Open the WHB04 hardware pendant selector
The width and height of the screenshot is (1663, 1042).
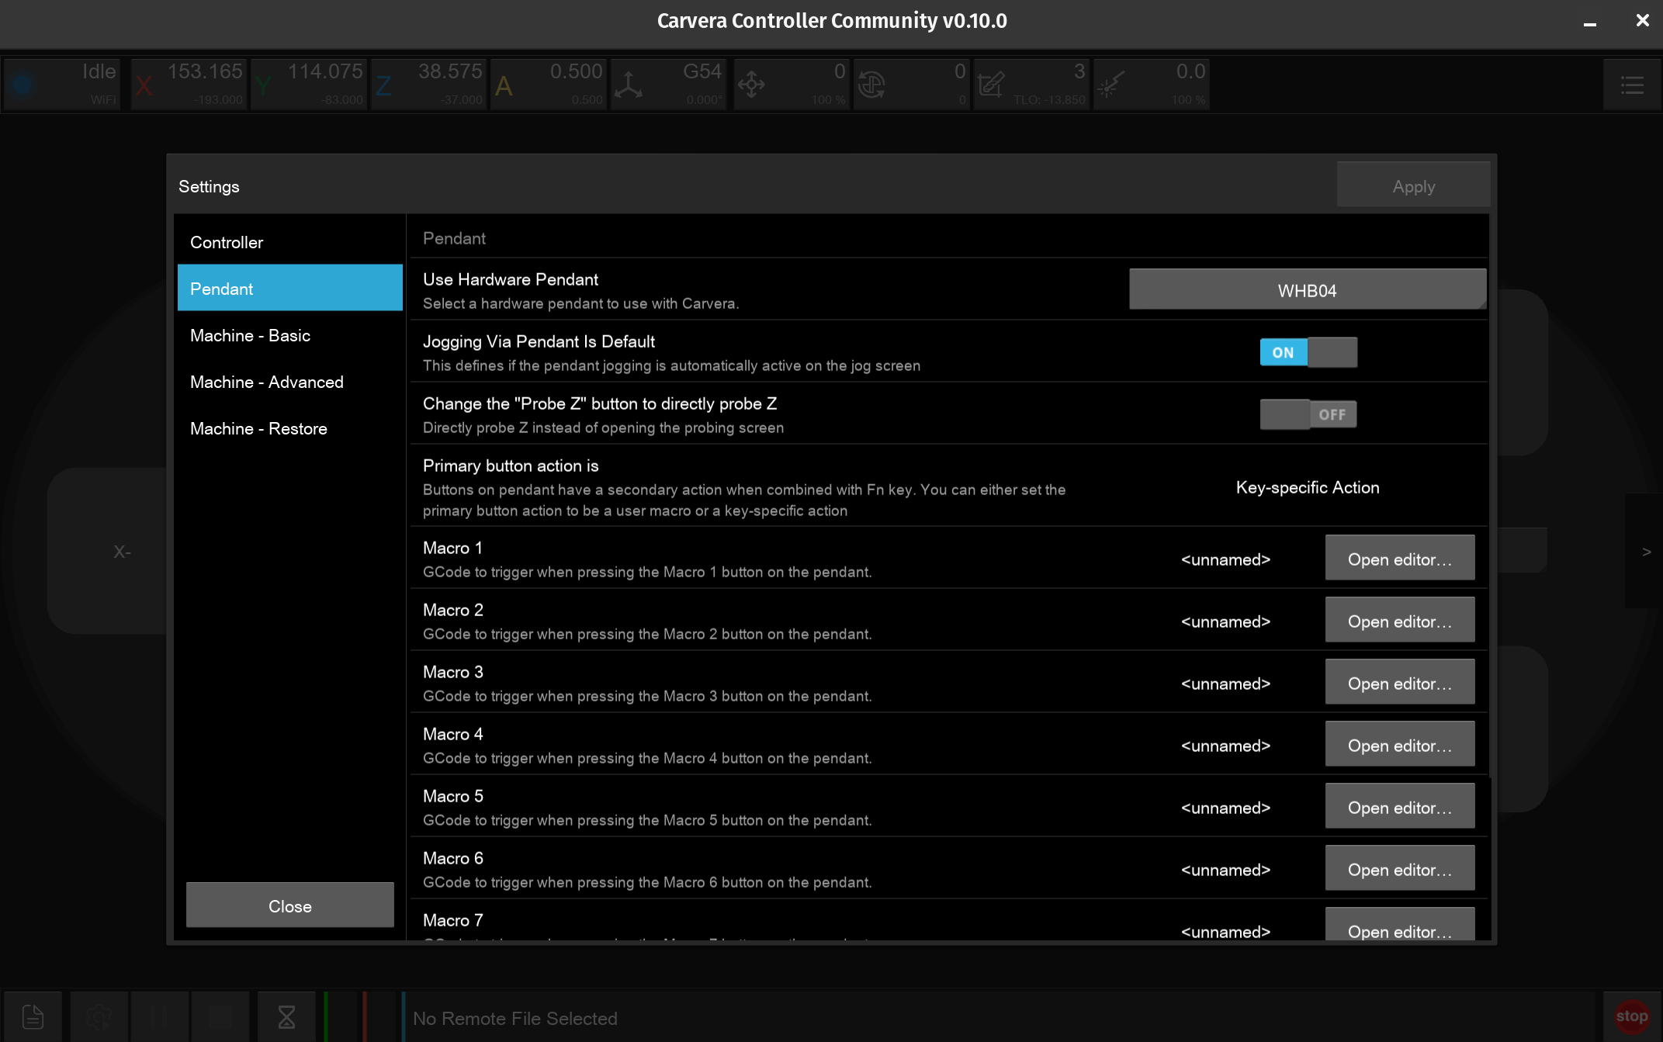(1307, 290)
